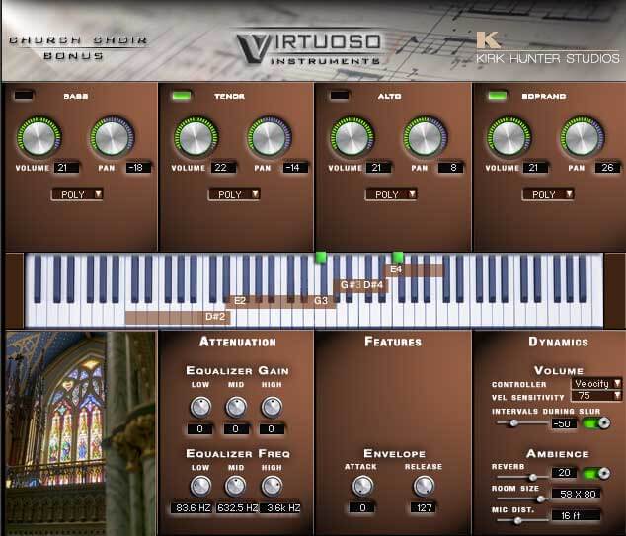
Task: Click the Envelope Release knob
Action: pos(424,486)
